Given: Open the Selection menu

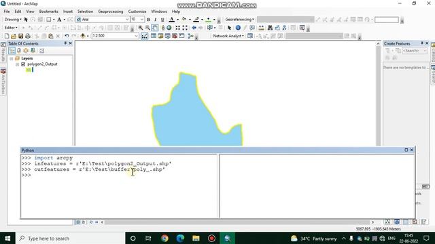Looking at the screenshot, I should tap(85, 12).
